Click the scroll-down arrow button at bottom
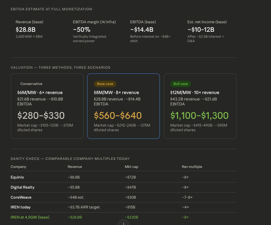 coord(123,222)
